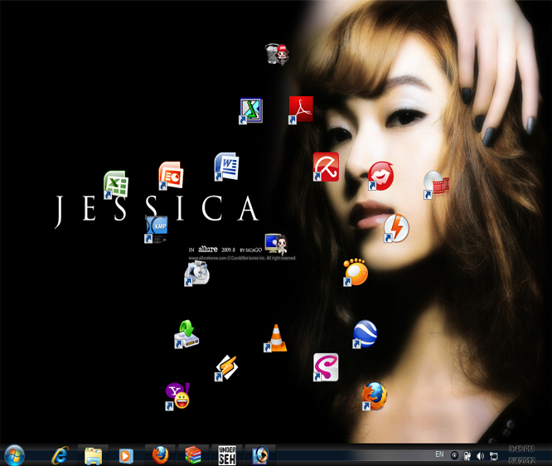Launch the Internet Download Manager shortcut
Screen dimensions: 552x466
coord(186,334)
